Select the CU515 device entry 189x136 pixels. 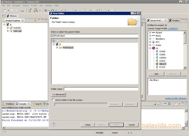pyautogui.click(x=162, y=61)
